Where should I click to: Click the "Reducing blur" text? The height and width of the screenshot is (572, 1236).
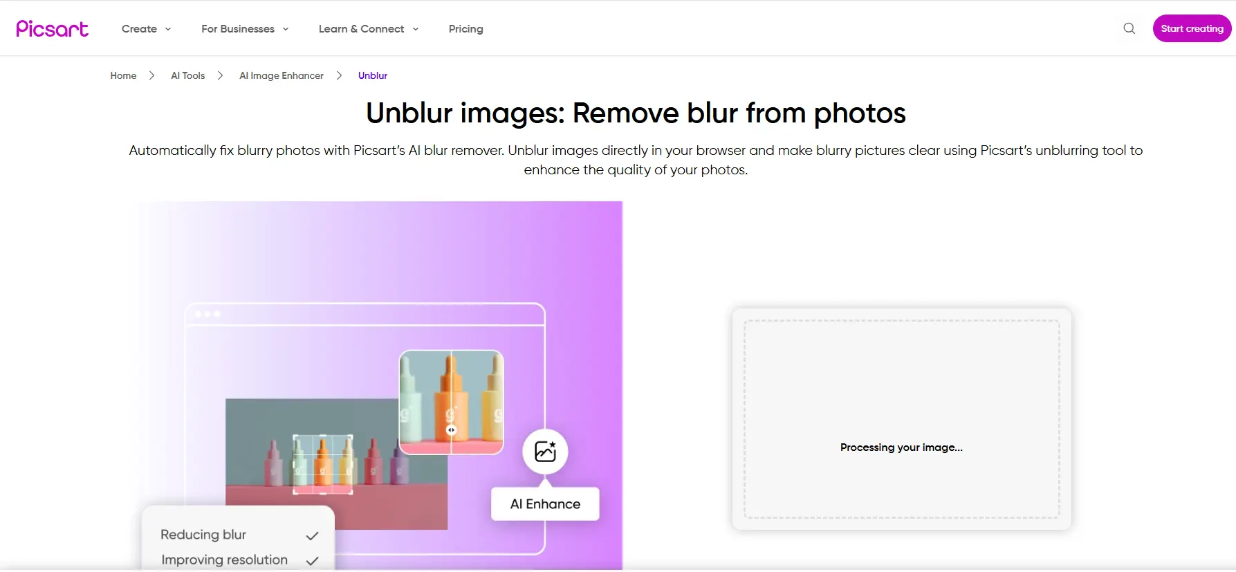(x=203, y=535)
